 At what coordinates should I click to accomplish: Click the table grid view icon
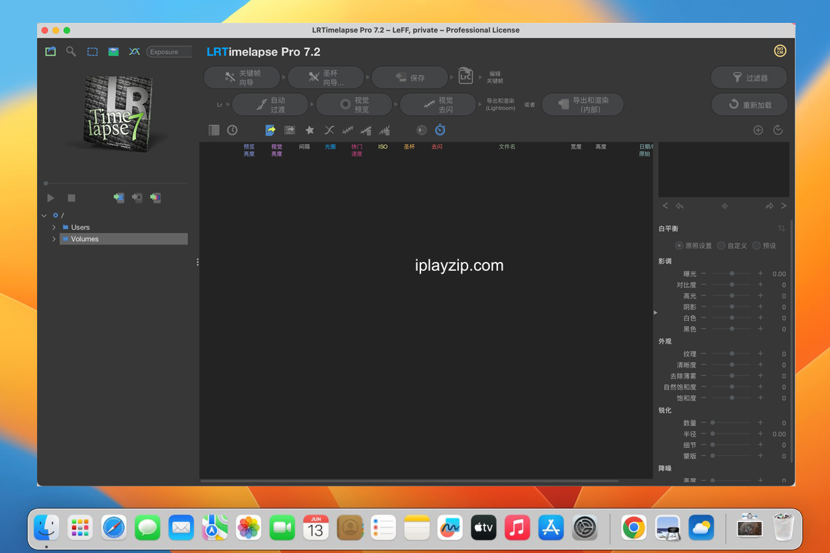click(x=214, y=130)
